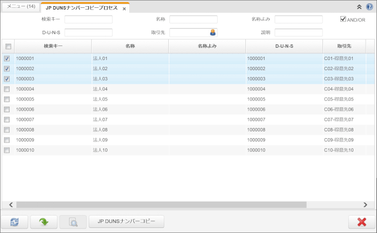Click the C08-得意先08 partner cell
This screenshot has width=377, height=233.
coord(344,130)
